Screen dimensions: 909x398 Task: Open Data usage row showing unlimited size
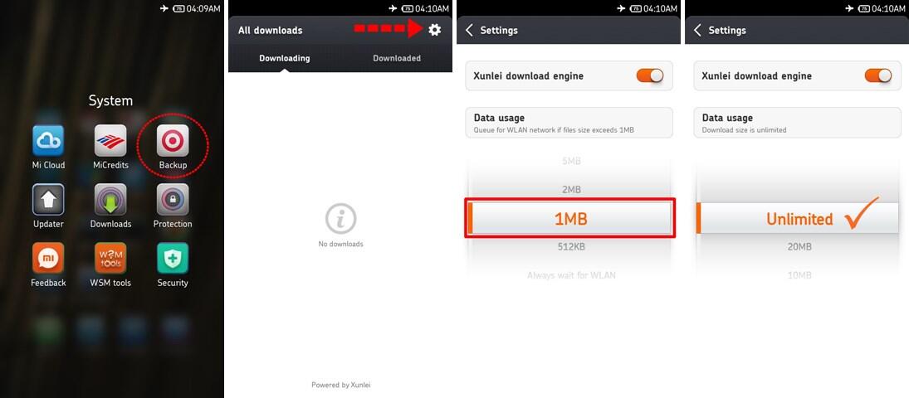point(797,123)
